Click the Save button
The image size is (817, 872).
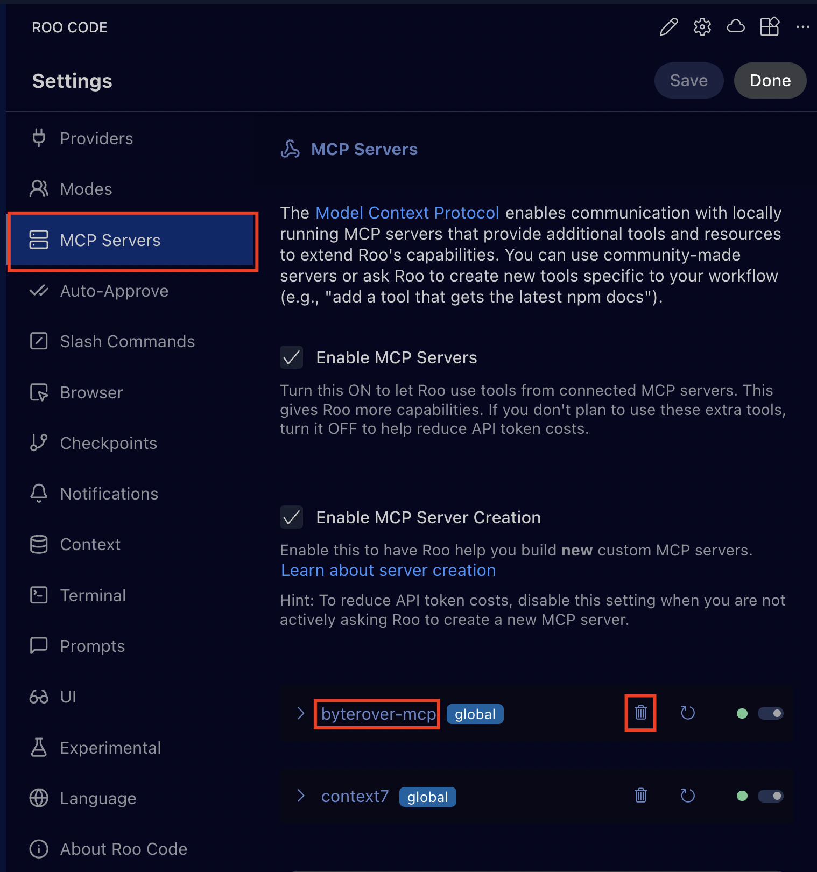pyautogui.click(x=689, y=80)
